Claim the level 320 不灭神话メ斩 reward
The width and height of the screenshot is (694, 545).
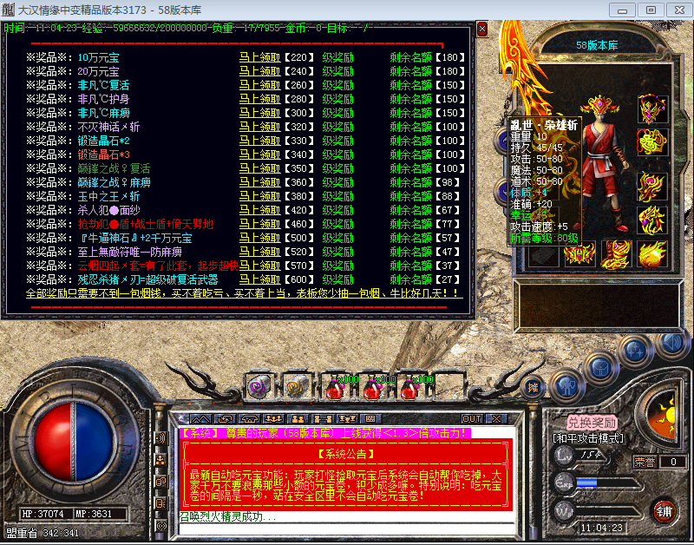point(259,127)
